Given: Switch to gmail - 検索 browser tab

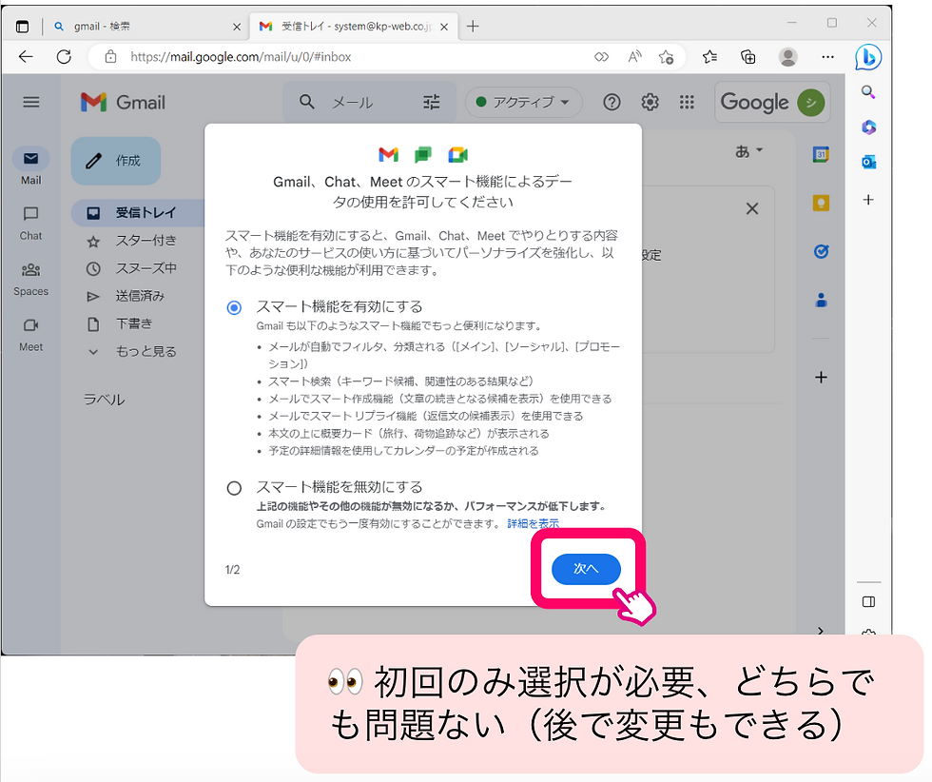Looking at the screenshot, I should click(145, 27).
